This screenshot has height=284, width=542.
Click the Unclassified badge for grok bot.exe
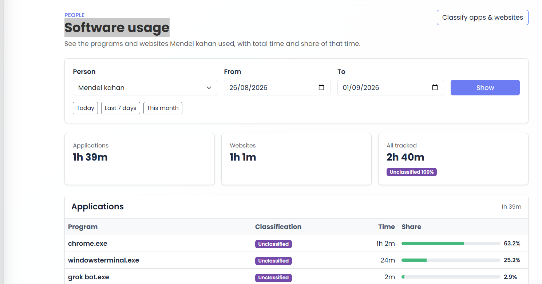pos(273,277)
